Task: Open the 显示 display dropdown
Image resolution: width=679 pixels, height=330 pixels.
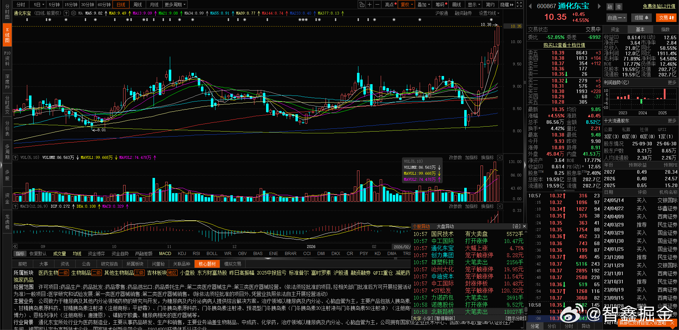Action: [474, 5]
